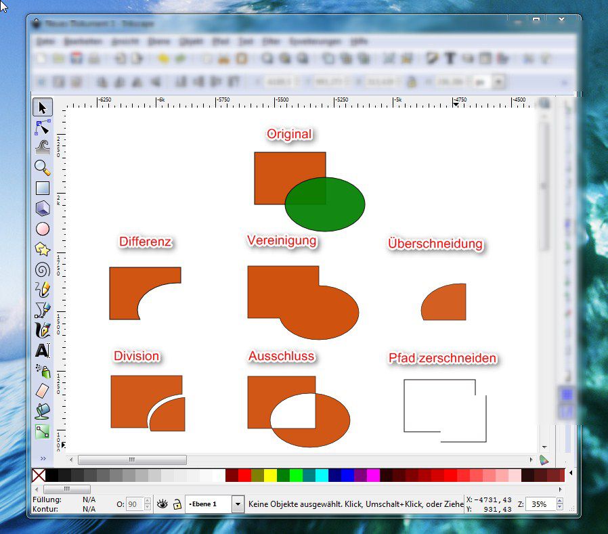Image resolution: width=608 pixels, height=534 pixels.
Task: Toggle visibility of Ebene 1
Action: point(162,504)
